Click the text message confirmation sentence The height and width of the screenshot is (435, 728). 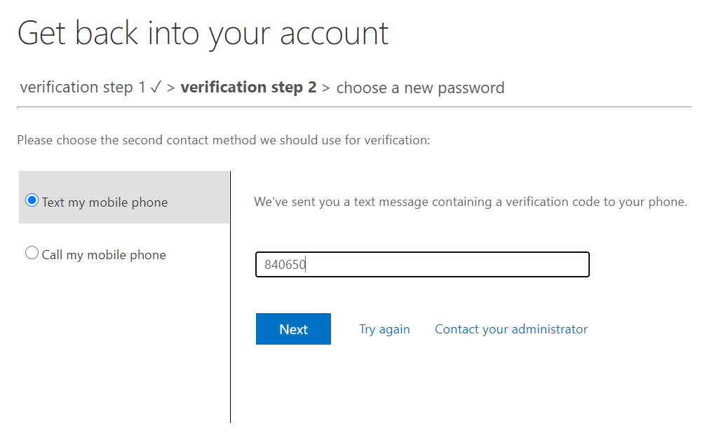click(x=470, y=201)
